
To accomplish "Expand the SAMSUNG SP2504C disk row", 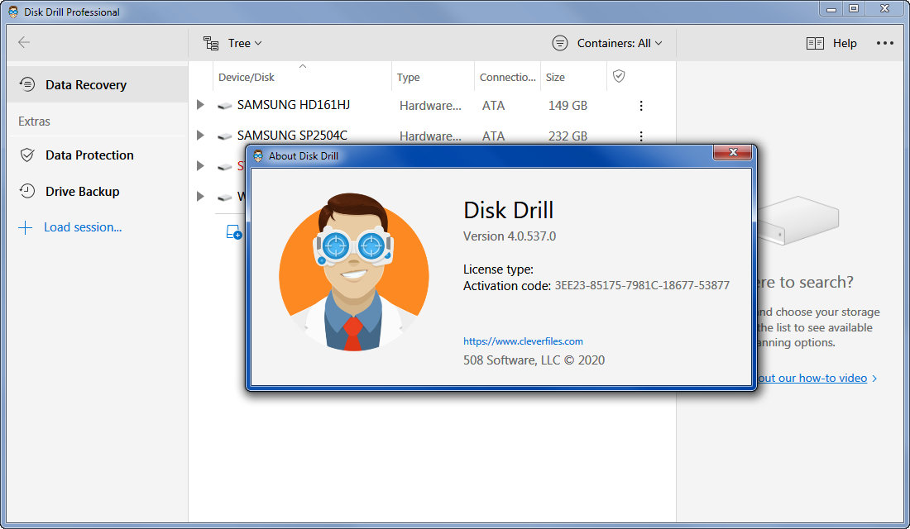I will (x=200, y=136).
